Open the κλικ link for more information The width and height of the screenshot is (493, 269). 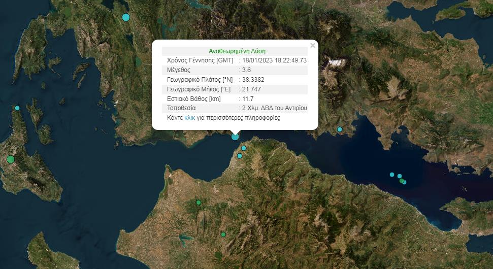coord(190,118)
